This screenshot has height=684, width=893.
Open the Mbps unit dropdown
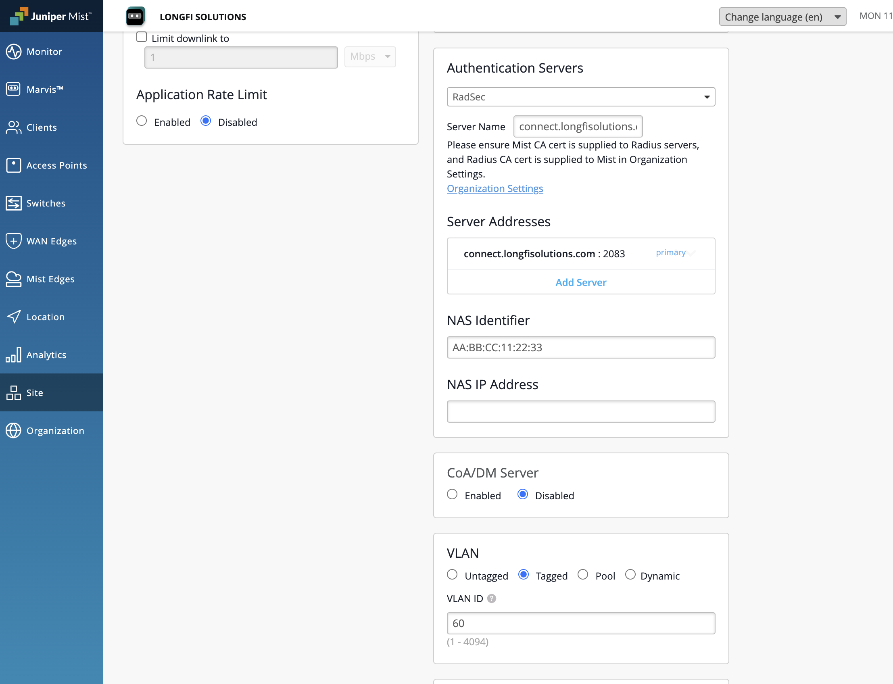370,56
